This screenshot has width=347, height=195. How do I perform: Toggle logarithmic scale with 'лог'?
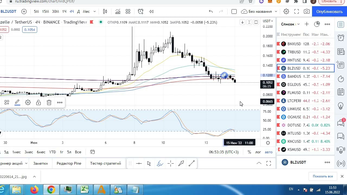tap(258, 152)
